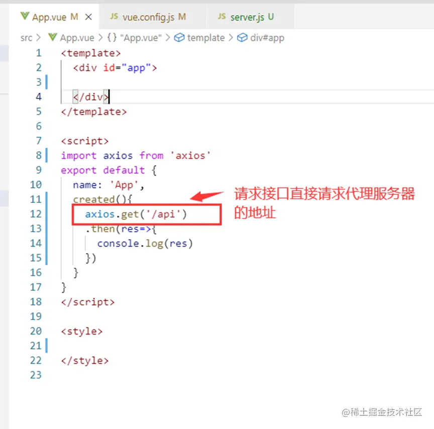Select the "App.vue" braces breadcrumb
The width and height of the screenshot is (434, 429).
(x=141, y=38)
